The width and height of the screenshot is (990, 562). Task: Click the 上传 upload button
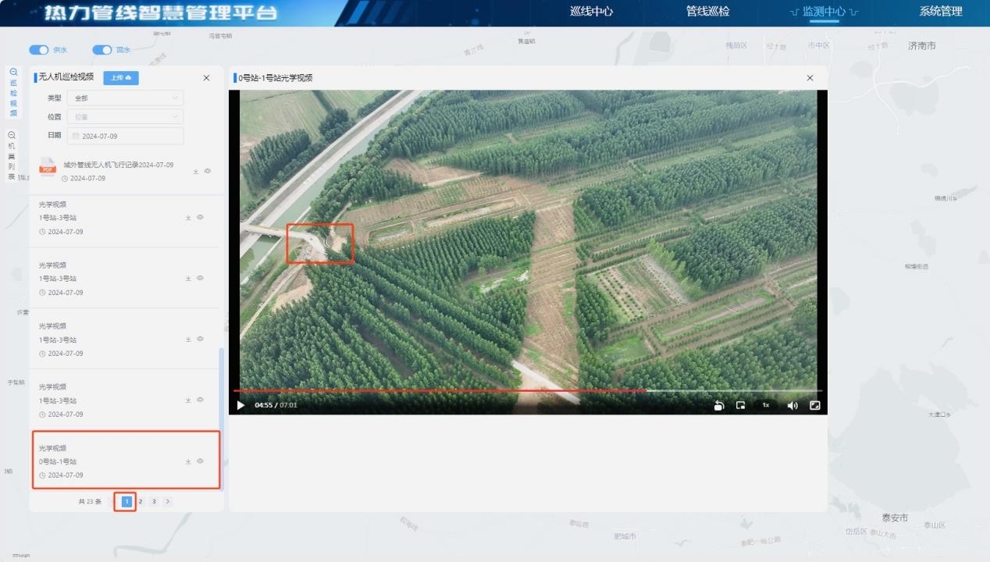tap(121, 77)
